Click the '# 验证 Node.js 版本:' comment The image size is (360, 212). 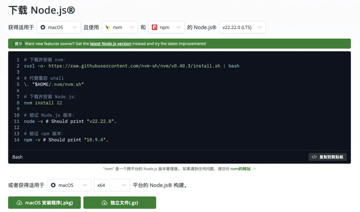49,115
